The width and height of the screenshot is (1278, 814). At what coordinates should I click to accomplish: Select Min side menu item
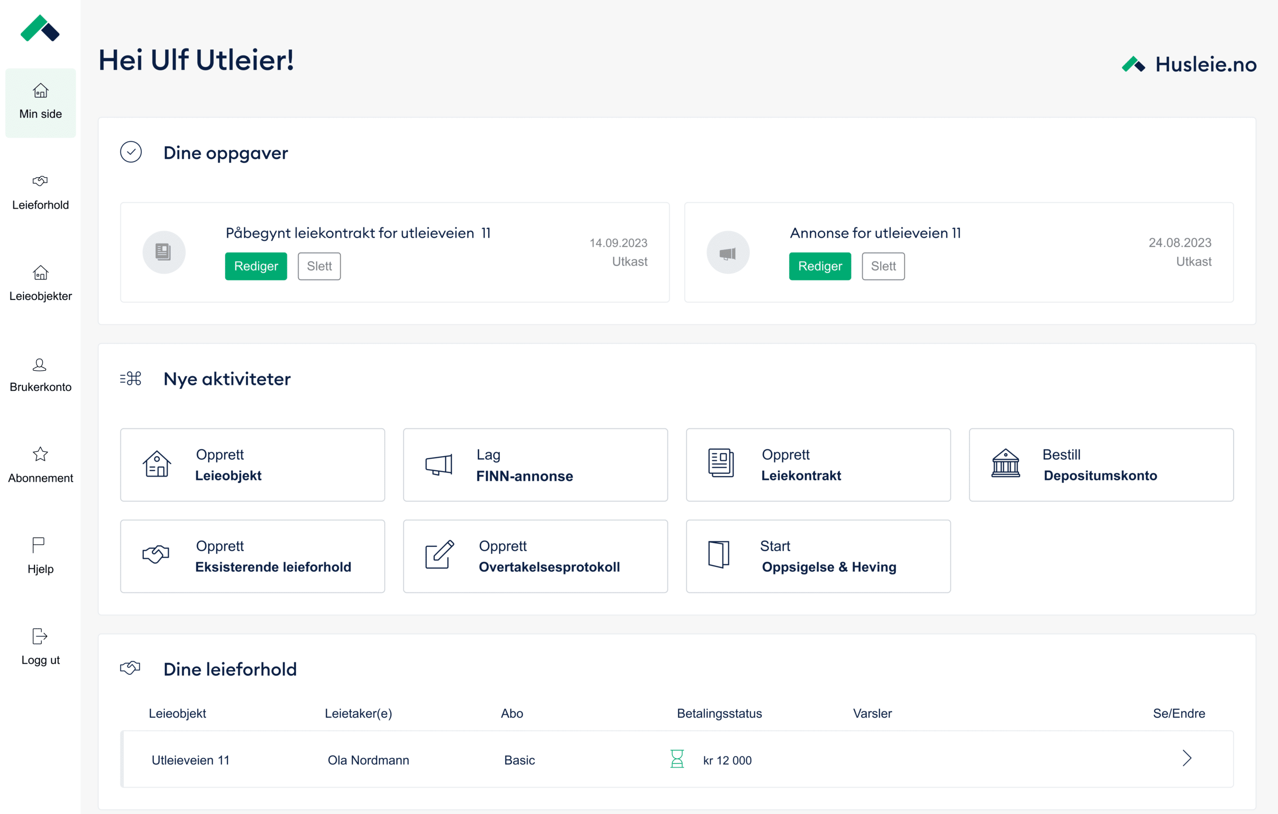coord(40,102)
